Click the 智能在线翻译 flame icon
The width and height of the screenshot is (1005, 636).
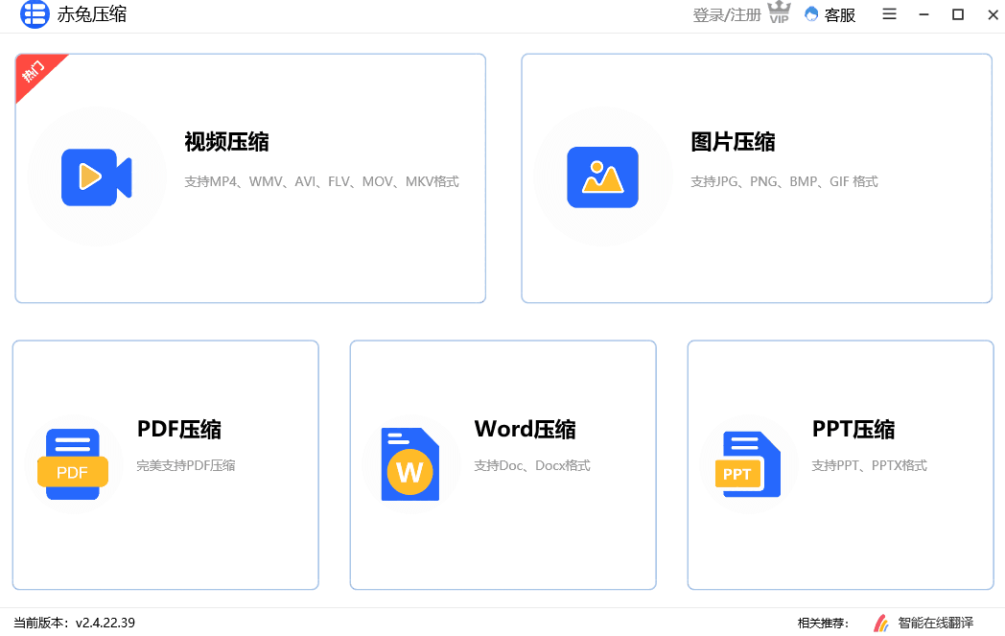coord(882,623)
